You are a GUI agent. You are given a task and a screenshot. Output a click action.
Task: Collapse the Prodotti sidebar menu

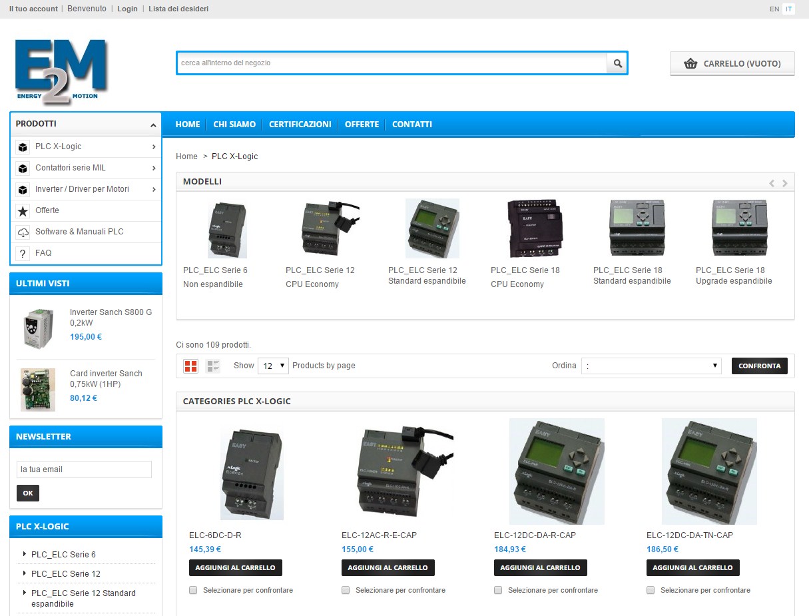153,125
